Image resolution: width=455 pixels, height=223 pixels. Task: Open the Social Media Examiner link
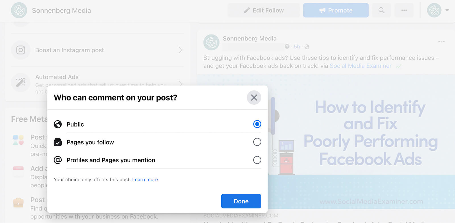point(361,66)
